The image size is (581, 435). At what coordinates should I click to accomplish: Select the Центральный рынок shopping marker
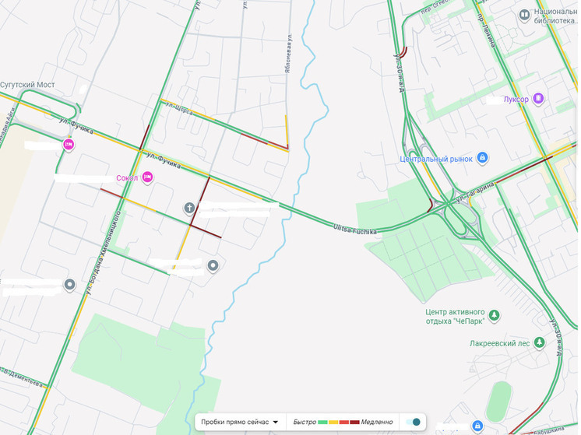(482, 158)
